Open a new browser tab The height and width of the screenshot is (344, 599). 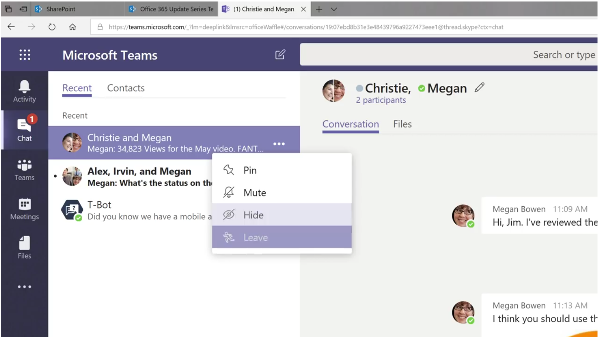[319, 9]
